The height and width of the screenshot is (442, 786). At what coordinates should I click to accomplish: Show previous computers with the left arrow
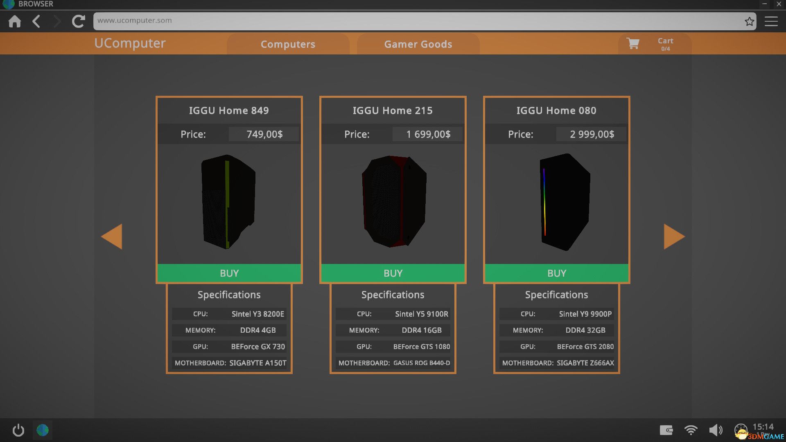click(x=112, y=236)
